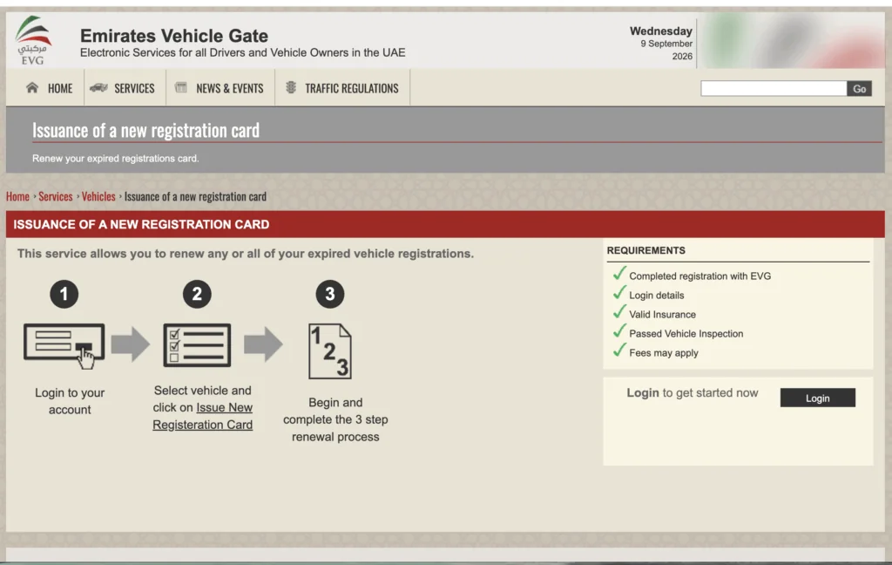Click the 'Login details' requirement text
Image resolution: width=892 pixels, height=565 pixels.
(x=657, y=296)
